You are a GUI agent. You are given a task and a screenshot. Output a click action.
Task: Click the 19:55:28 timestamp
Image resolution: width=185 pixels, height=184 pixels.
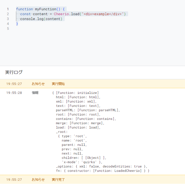point(14,93)
